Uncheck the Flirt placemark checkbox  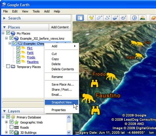point(18,48)
